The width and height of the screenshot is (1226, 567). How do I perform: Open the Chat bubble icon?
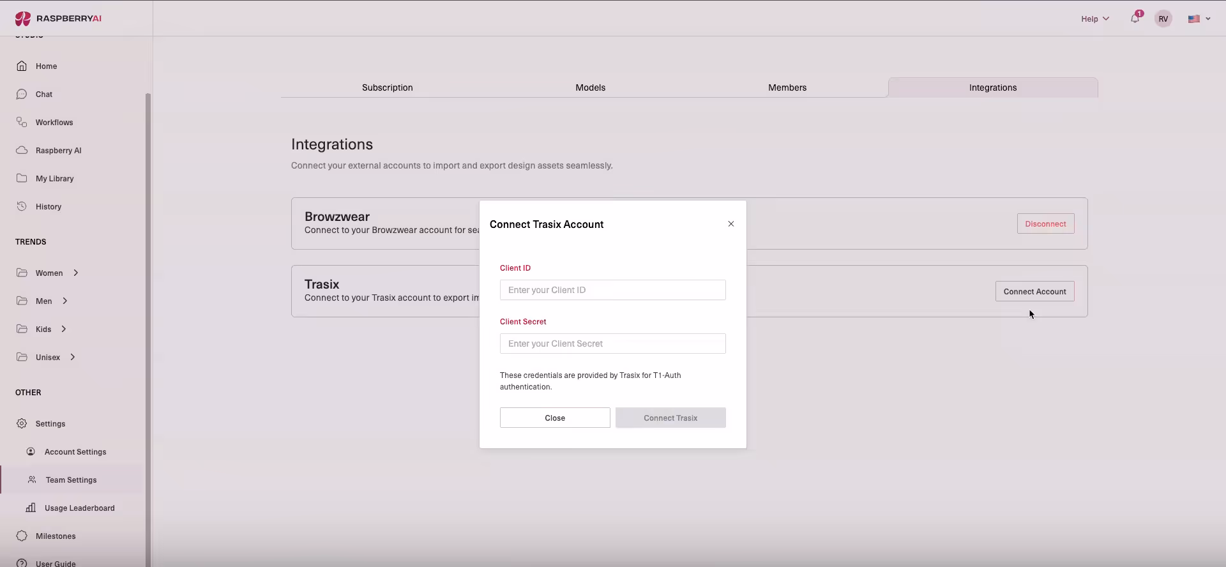[22, 94]
